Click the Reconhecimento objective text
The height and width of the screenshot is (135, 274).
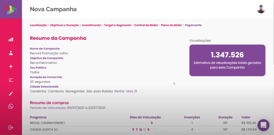coord(43,63)
